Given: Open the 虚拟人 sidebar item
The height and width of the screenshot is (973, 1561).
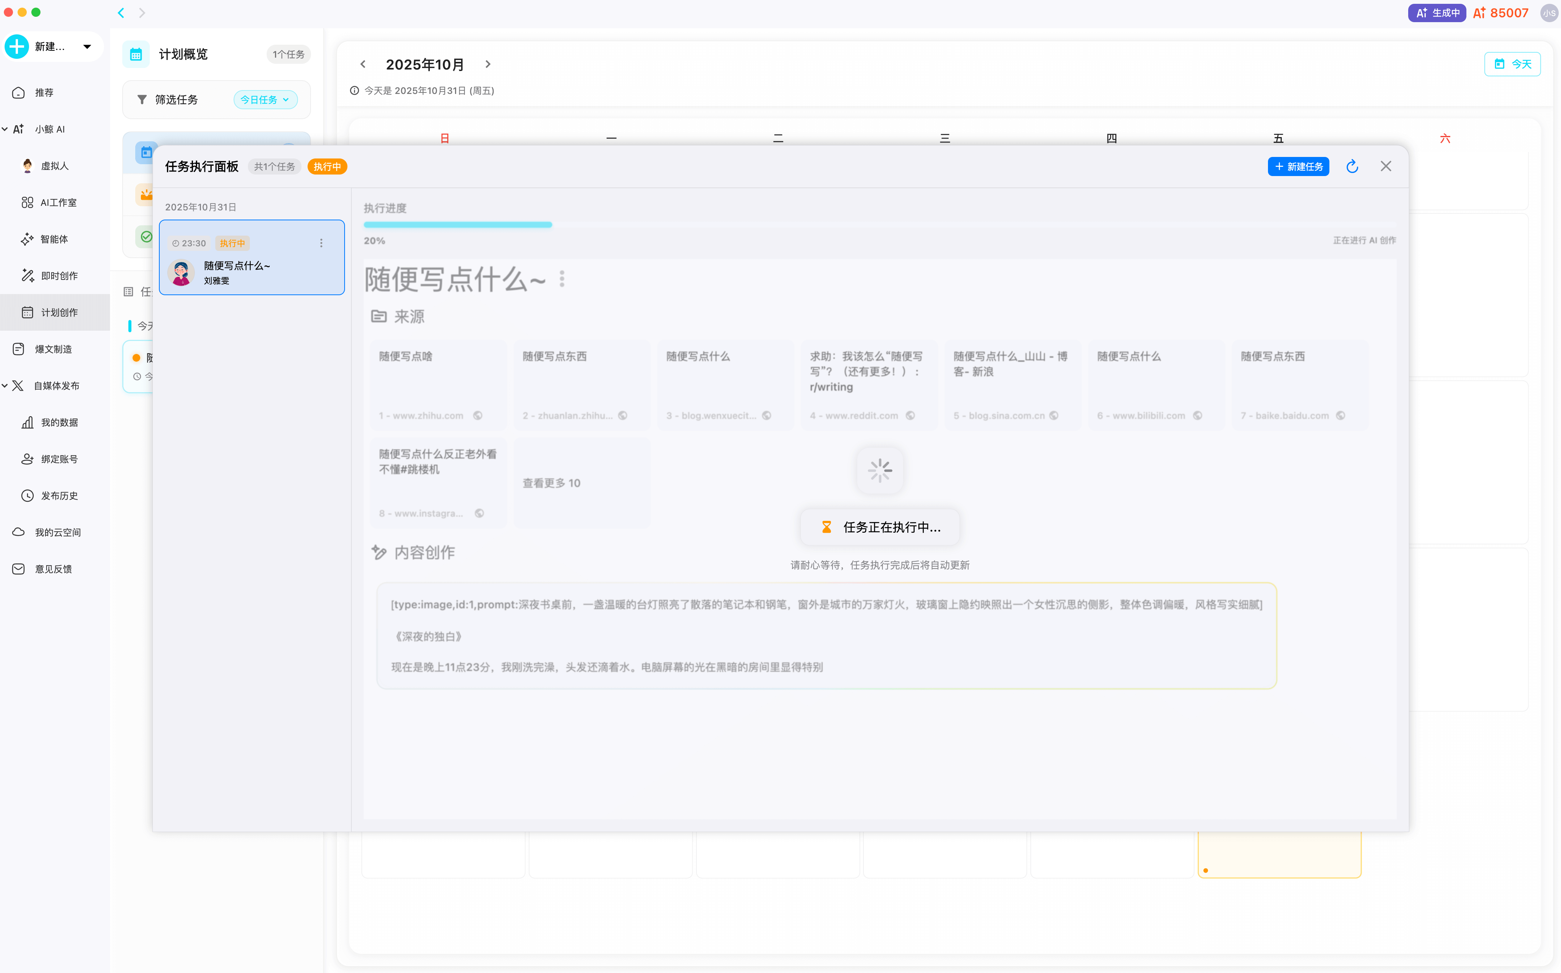Looking at the screenshot, I should 54,166.
